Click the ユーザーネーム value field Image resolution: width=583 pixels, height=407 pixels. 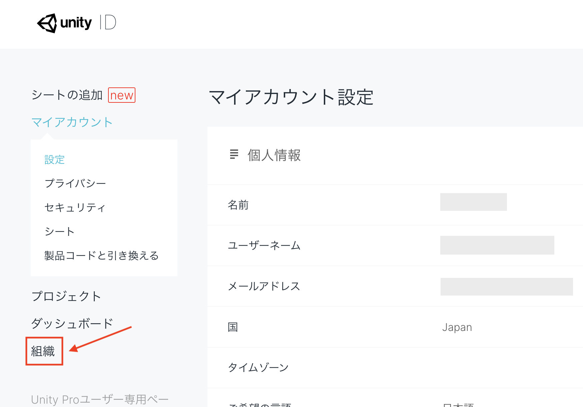click(x=497, y=245)
